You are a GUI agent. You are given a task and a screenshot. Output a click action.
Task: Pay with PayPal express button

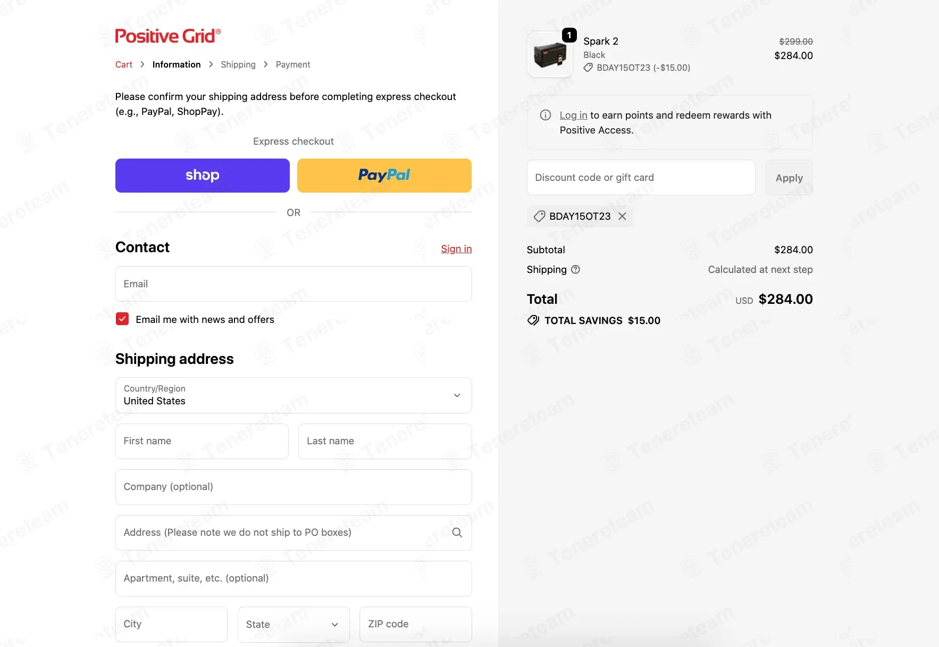[384, 176]
